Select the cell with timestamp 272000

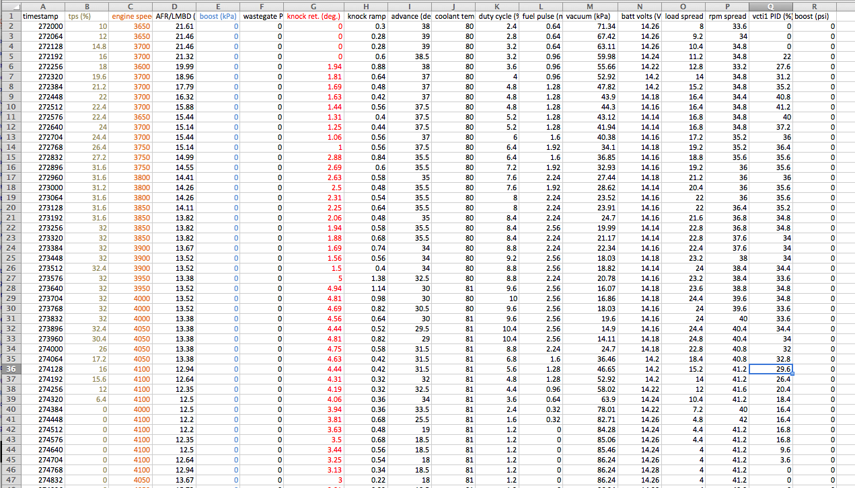tap(43, 26)
